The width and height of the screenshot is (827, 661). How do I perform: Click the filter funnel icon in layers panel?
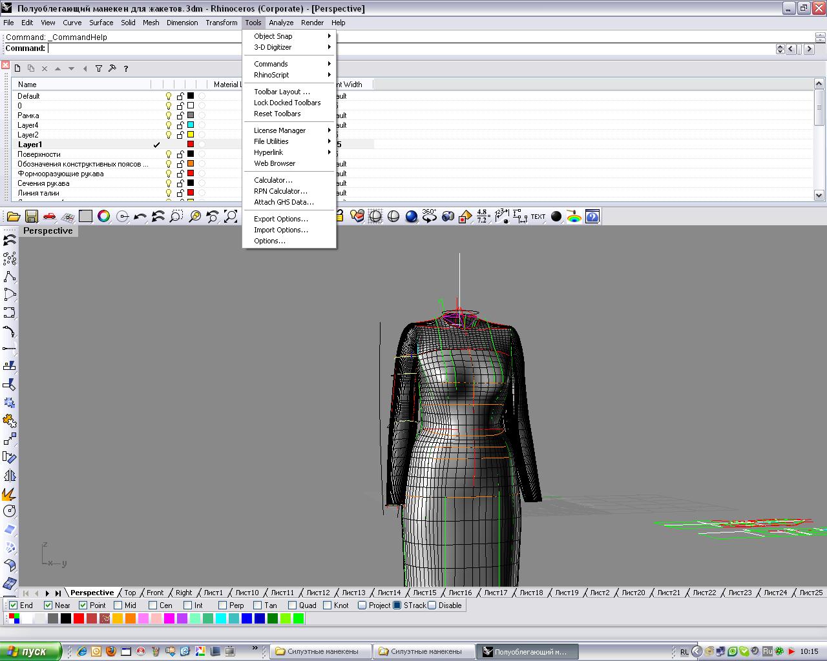(99, 68)
